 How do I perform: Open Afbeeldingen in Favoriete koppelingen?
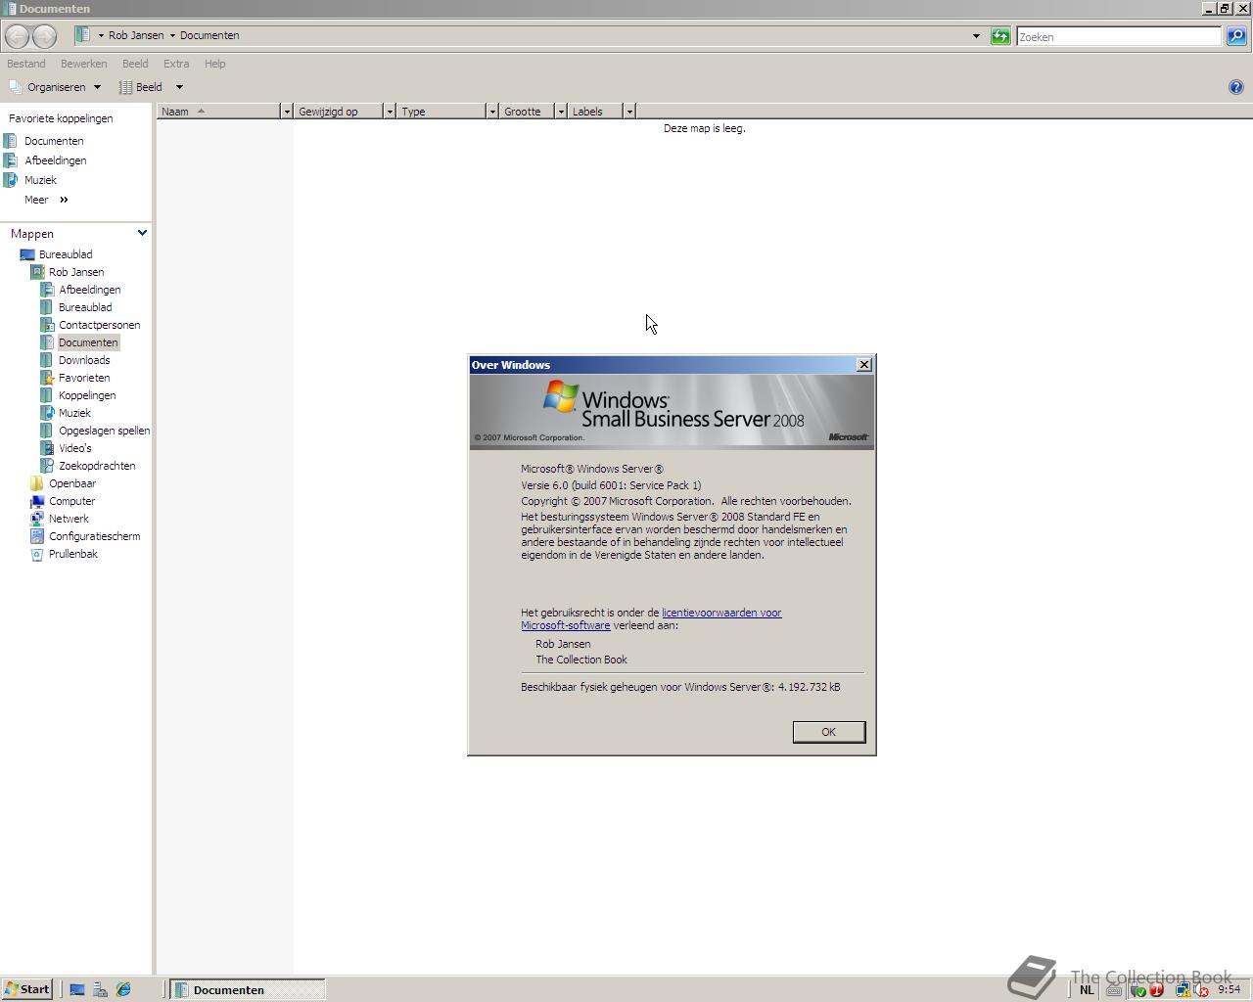coord(55,160)
